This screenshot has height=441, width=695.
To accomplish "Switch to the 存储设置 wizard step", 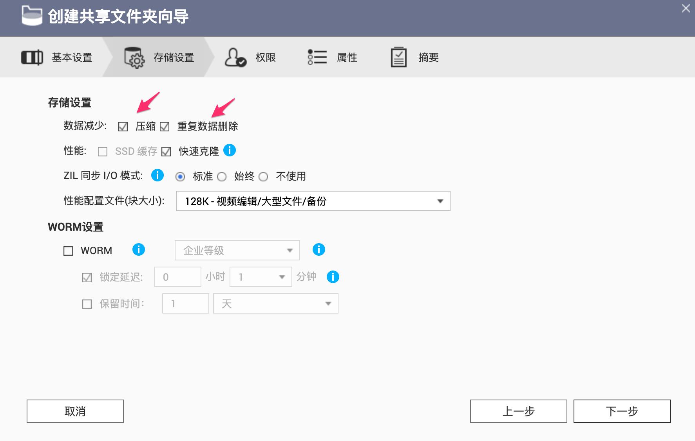I will click(x=172, y=57).
